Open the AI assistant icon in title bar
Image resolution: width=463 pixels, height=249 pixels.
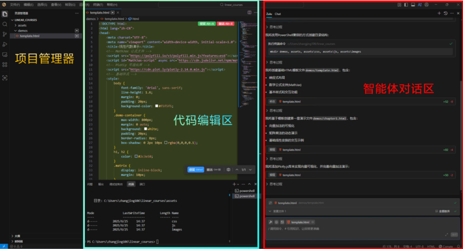(420, 5)
